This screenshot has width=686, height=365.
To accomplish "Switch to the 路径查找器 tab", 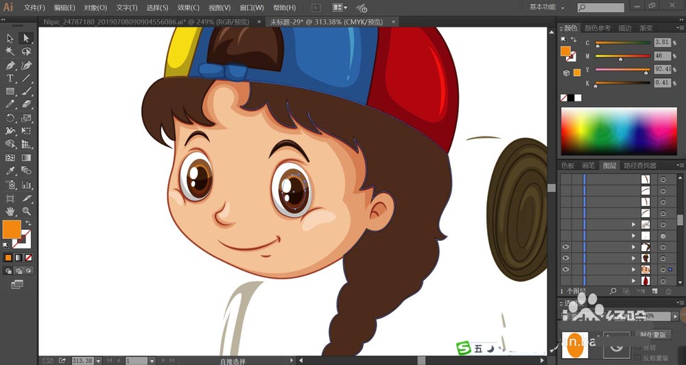I will coord(640,165).
